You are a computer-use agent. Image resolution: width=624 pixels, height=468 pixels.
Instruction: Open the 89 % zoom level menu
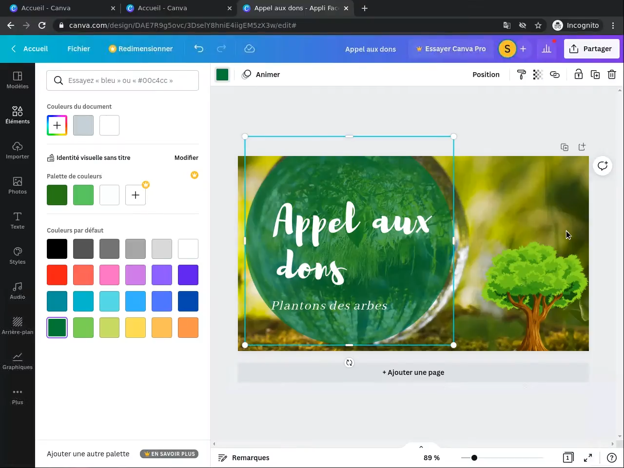[431, 458]
